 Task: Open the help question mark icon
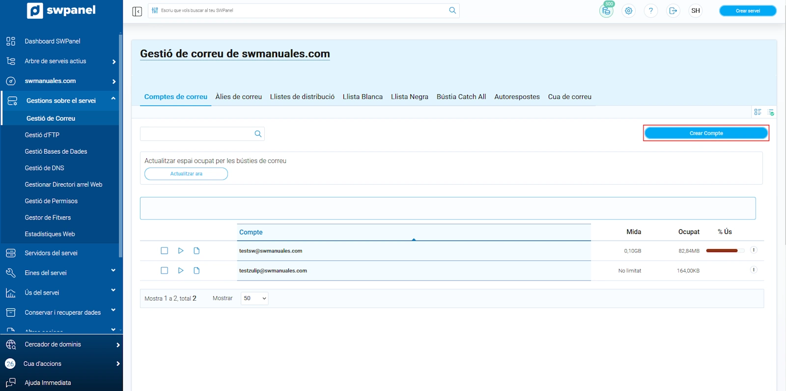tap(650, 11)
